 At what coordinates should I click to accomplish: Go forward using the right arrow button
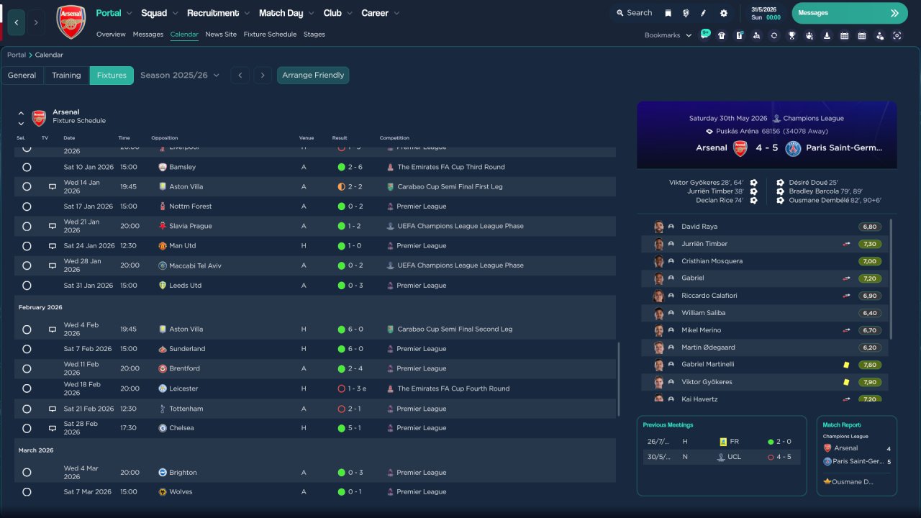tap(36, 22)
